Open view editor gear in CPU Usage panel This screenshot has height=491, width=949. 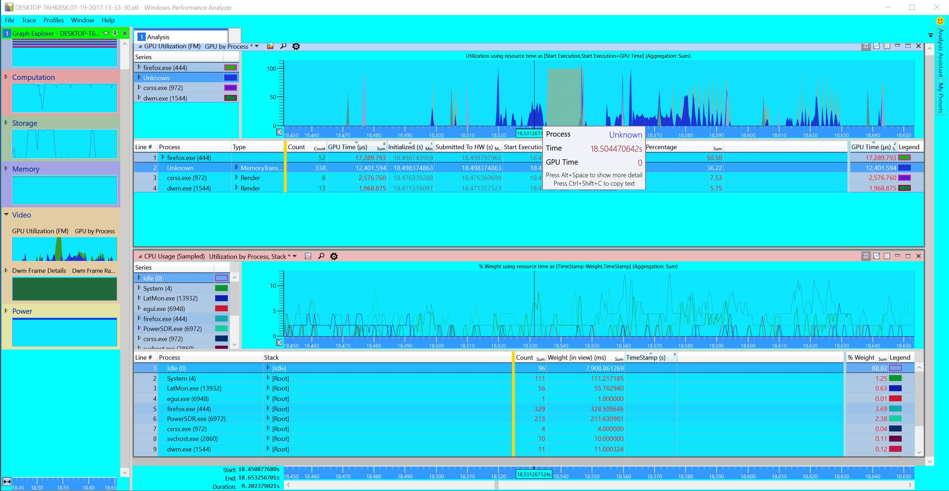click(x=334, y=256)
